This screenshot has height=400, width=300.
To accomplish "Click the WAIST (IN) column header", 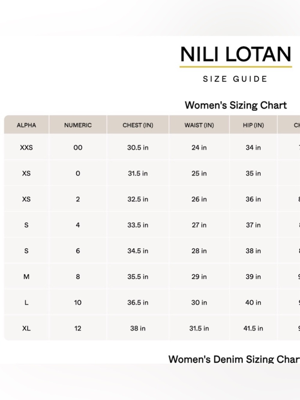I will (x=199, y=125).
